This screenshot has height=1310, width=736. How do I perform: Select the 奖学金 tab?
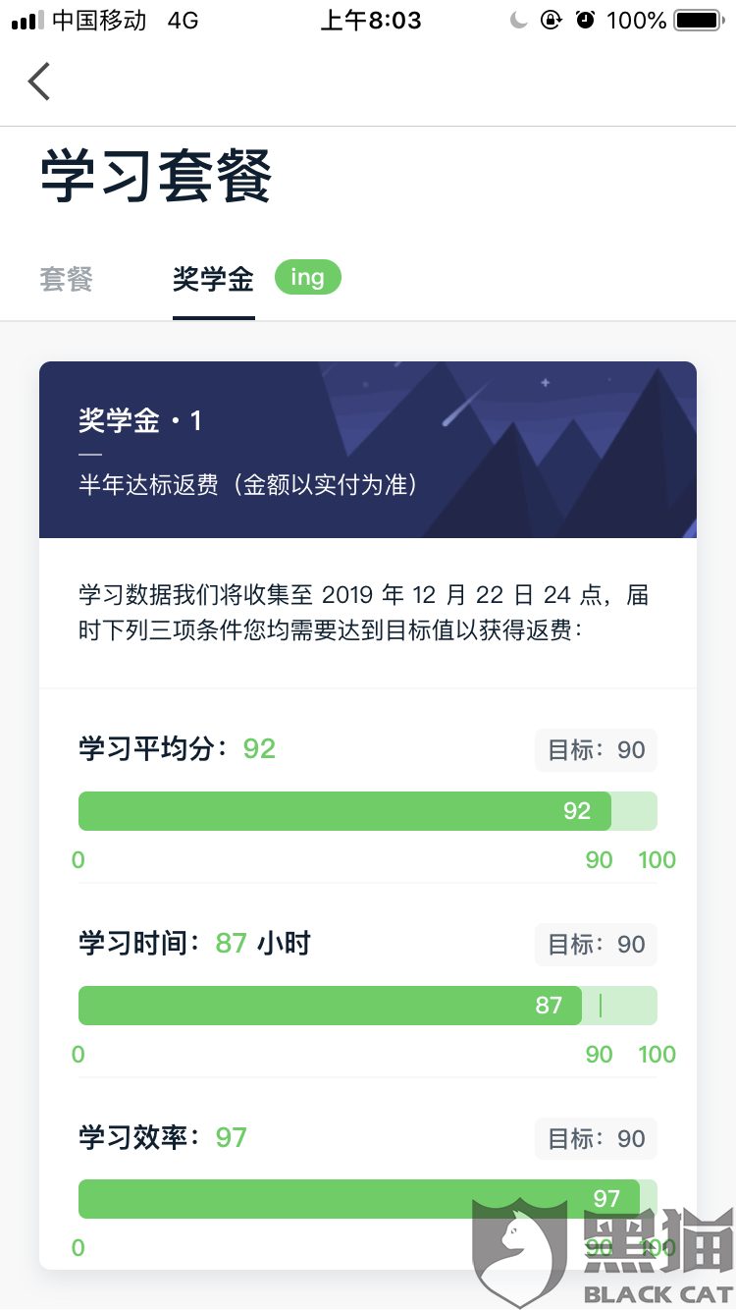click(x=213, y=279)
